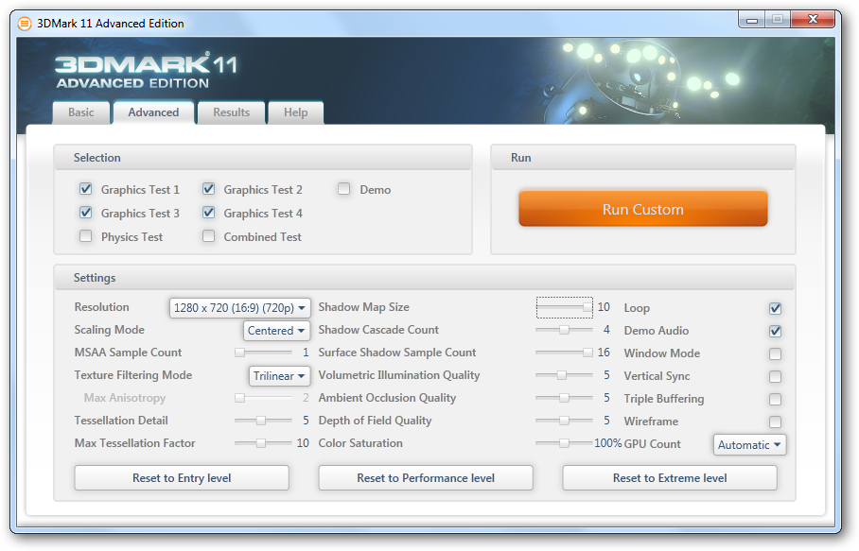Toggle the Graphics Test 2 checkbox
This screenshot has height=551, width=859.
pyautogui.click(x=208, y=189)
